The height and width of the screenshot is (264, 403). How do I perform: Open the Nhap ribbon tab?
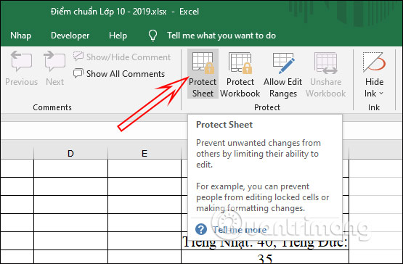coord(20,36)
